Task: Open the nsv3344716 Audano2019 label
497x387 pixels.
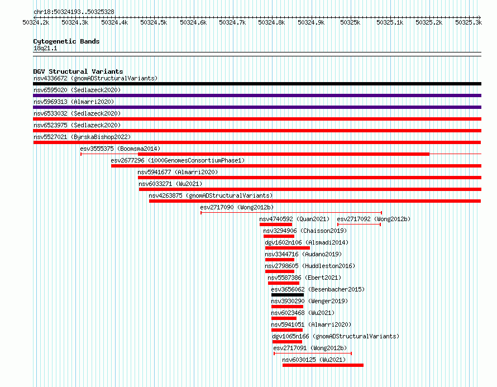Action: coord(303,254)
